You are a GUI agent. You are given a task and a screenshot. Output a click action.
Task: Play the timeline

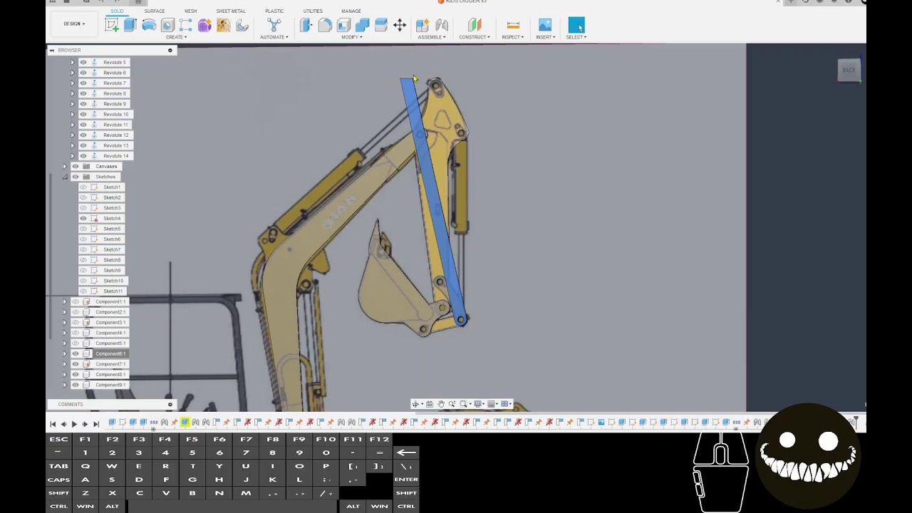[74, 424]
